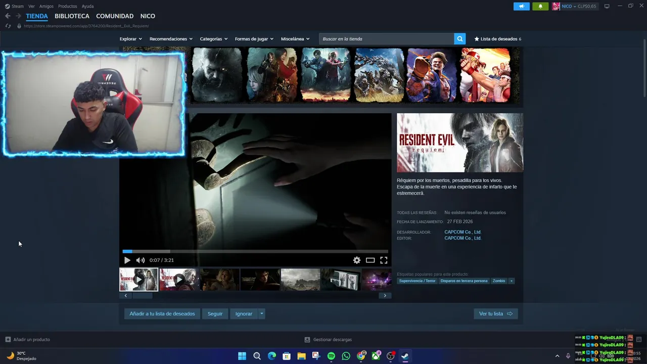Expand the Recomendaciones dropdown
The image size is (647, 364).
171,39
